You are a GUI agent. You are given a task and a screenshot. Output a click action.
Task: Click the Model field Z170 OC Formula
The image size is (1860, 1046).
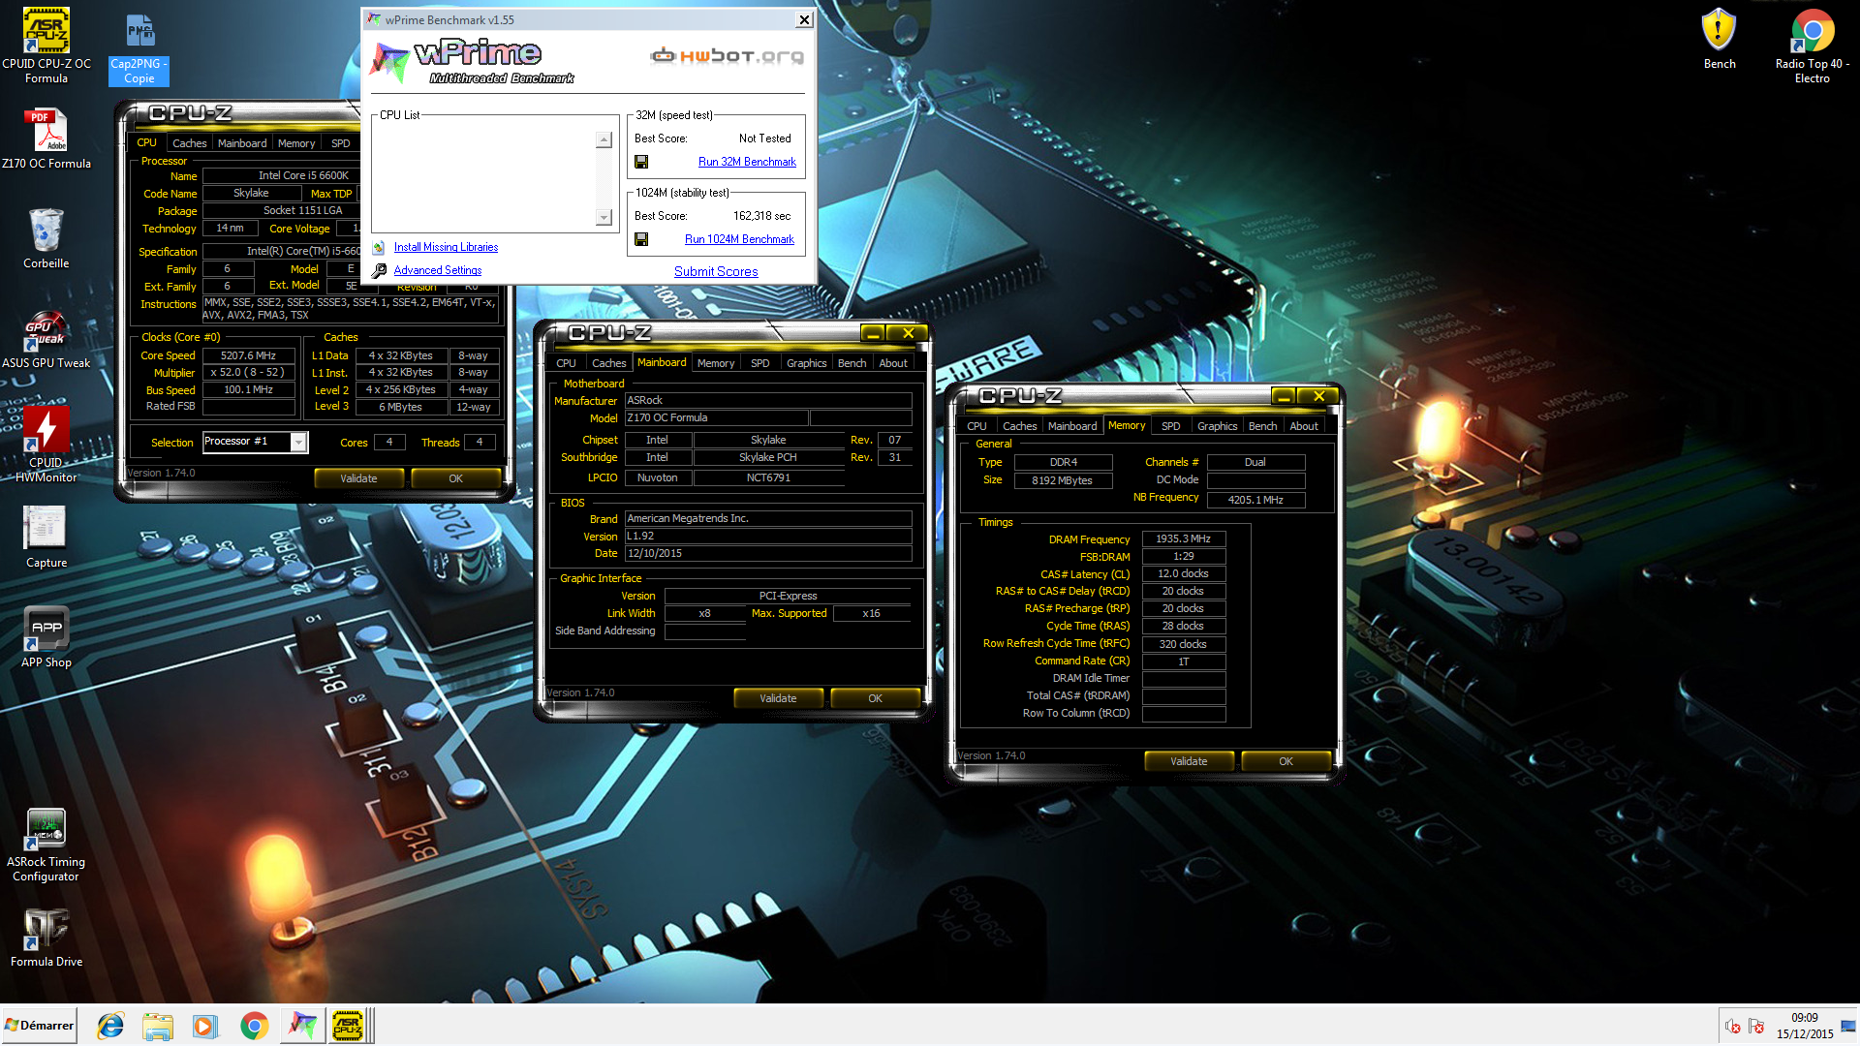[x=717, y=418]
